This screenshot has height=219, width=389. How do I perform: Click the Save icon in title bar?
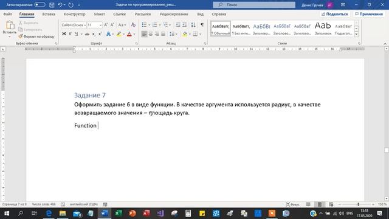click(x=52, y=5)
